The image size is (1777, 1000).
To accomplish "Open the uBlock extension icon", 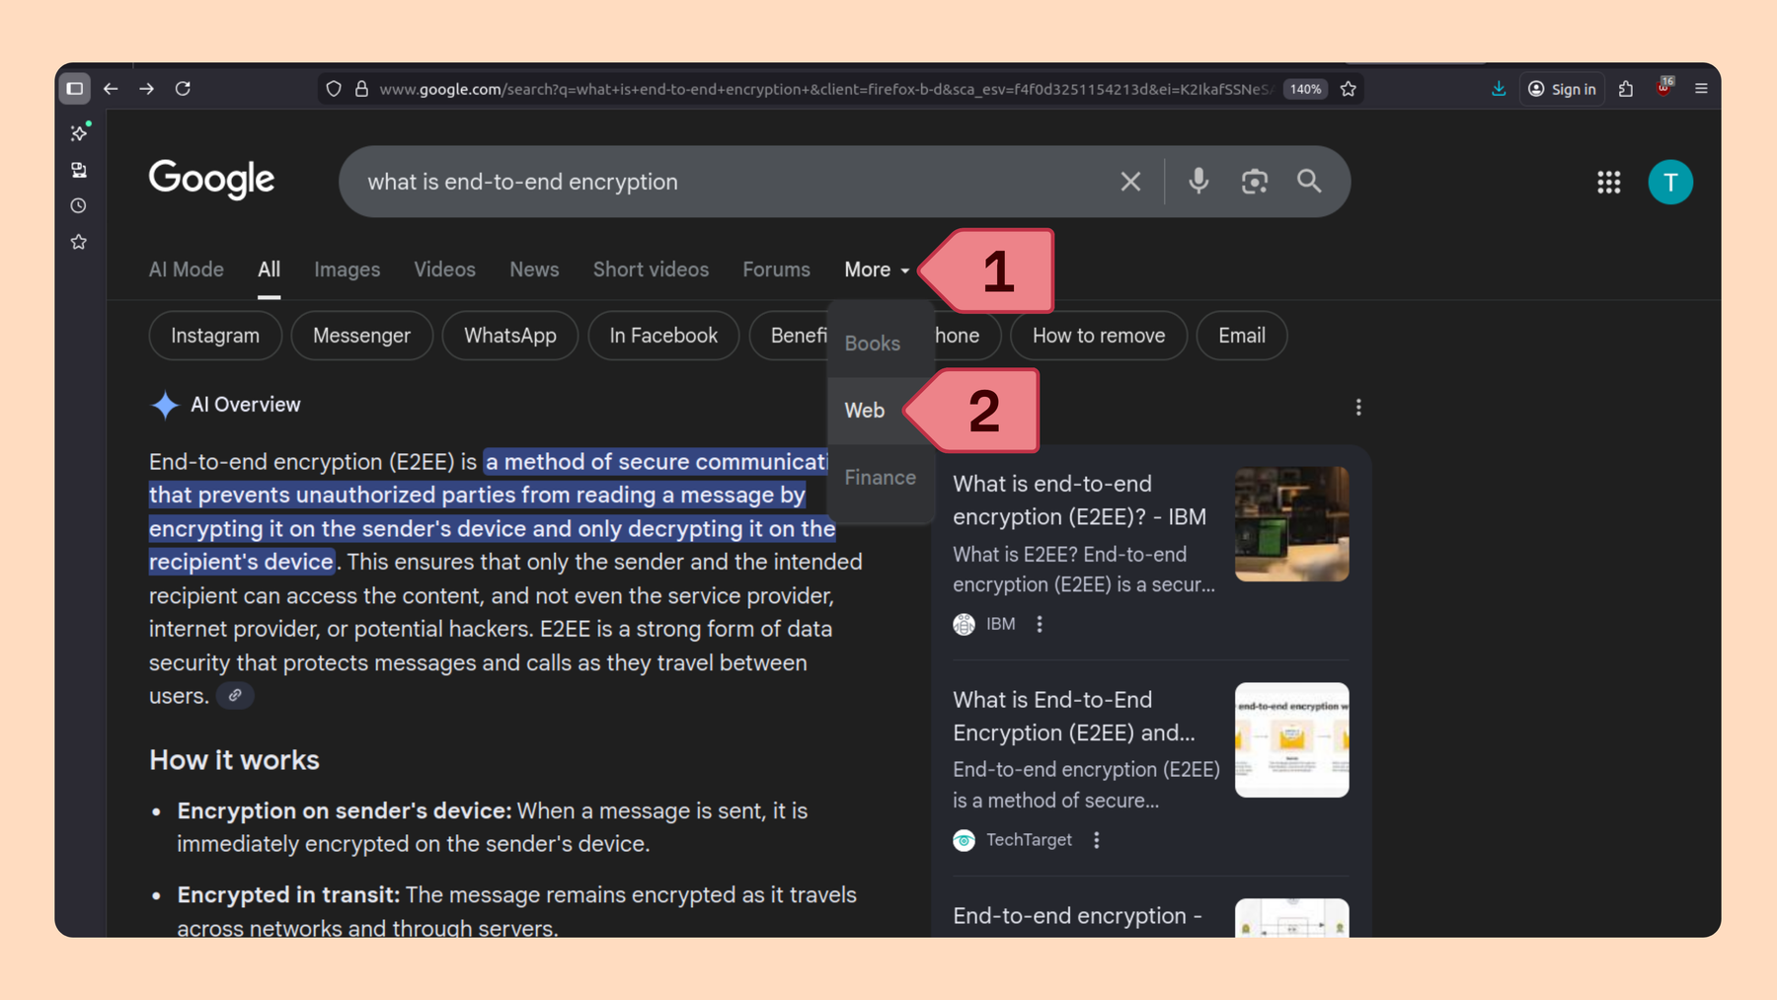I will [1664, 88].
